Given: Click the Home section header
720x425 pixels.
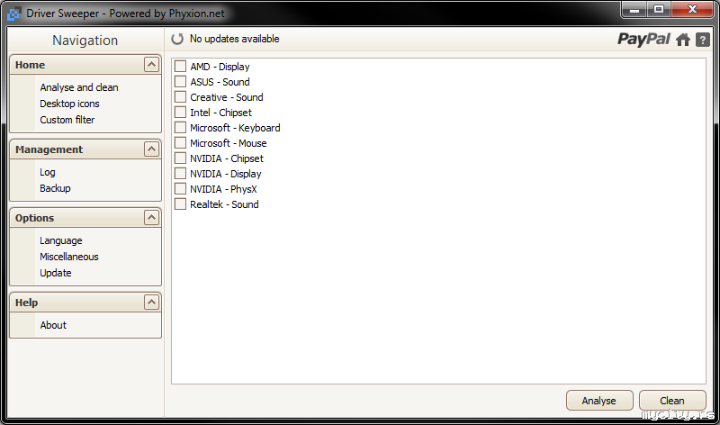Looking at the screenshot, I should 85,65.
